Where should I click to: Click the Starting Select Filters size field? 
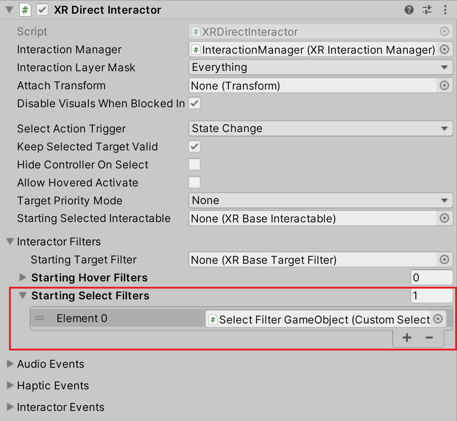coord(431,296)
